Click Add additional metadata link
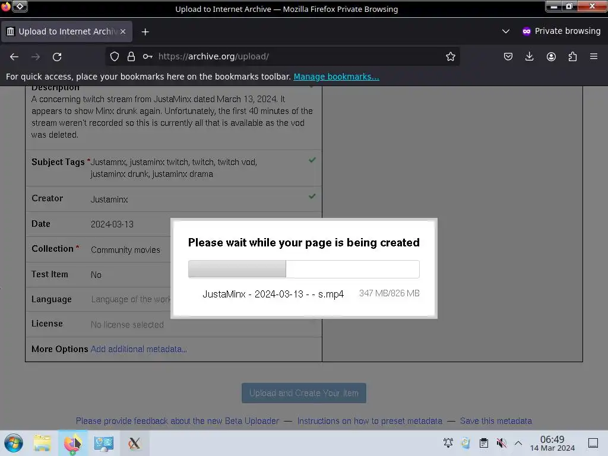This screenshot has width=608, height=456. 138,349
